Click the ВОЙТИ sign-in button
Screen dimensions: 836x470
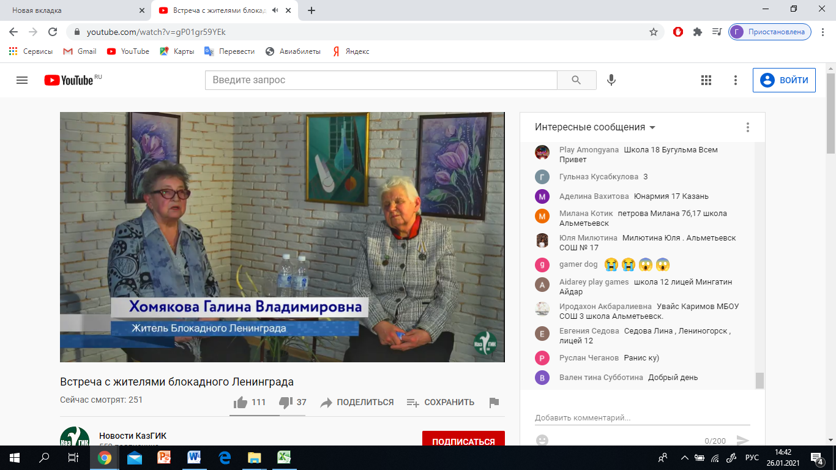[x=784, y=80]
